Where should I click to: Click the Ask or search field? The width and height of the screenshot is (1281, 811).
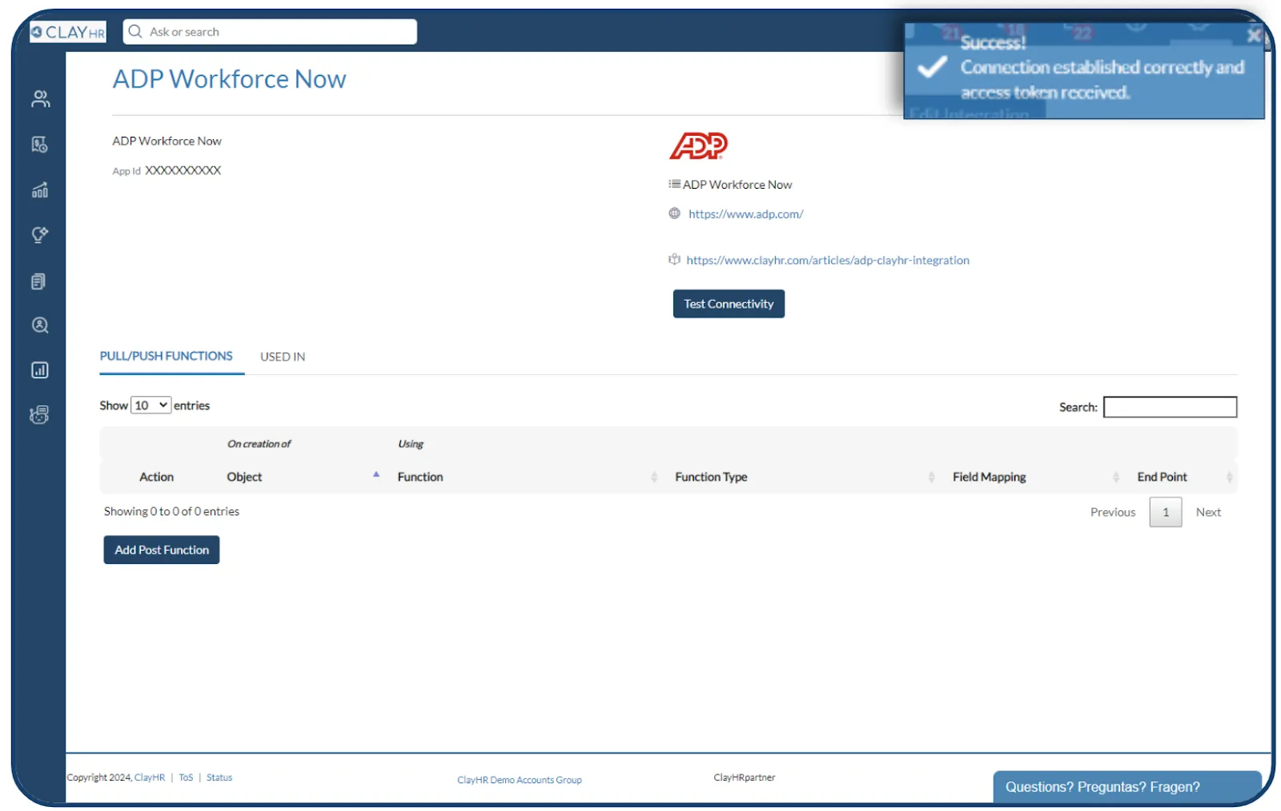270,32
